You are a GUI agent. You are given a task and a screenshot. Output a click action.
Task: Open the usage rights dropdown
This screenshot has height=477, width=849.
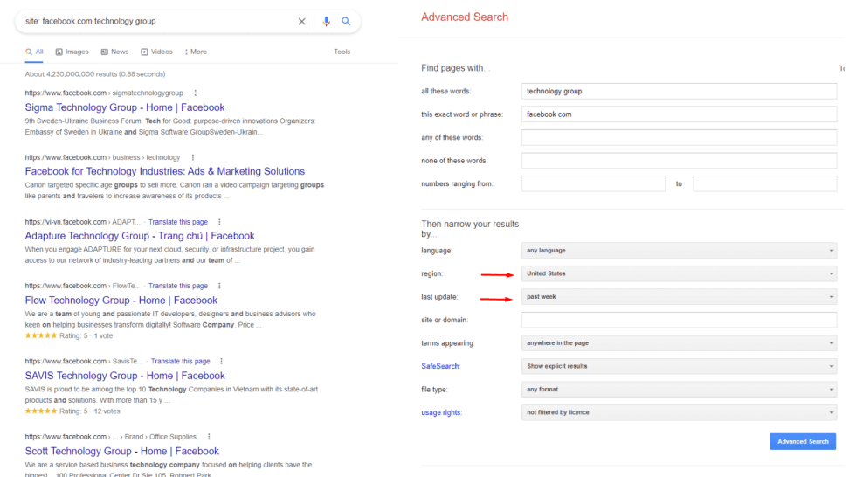(x=679, y=412)
